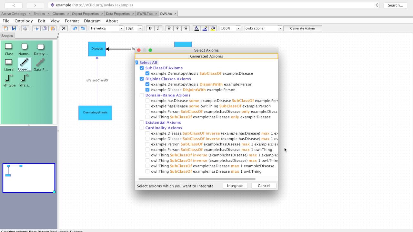Click the Print toolbar icon
The image size is (413, 232).
[25, 28]
